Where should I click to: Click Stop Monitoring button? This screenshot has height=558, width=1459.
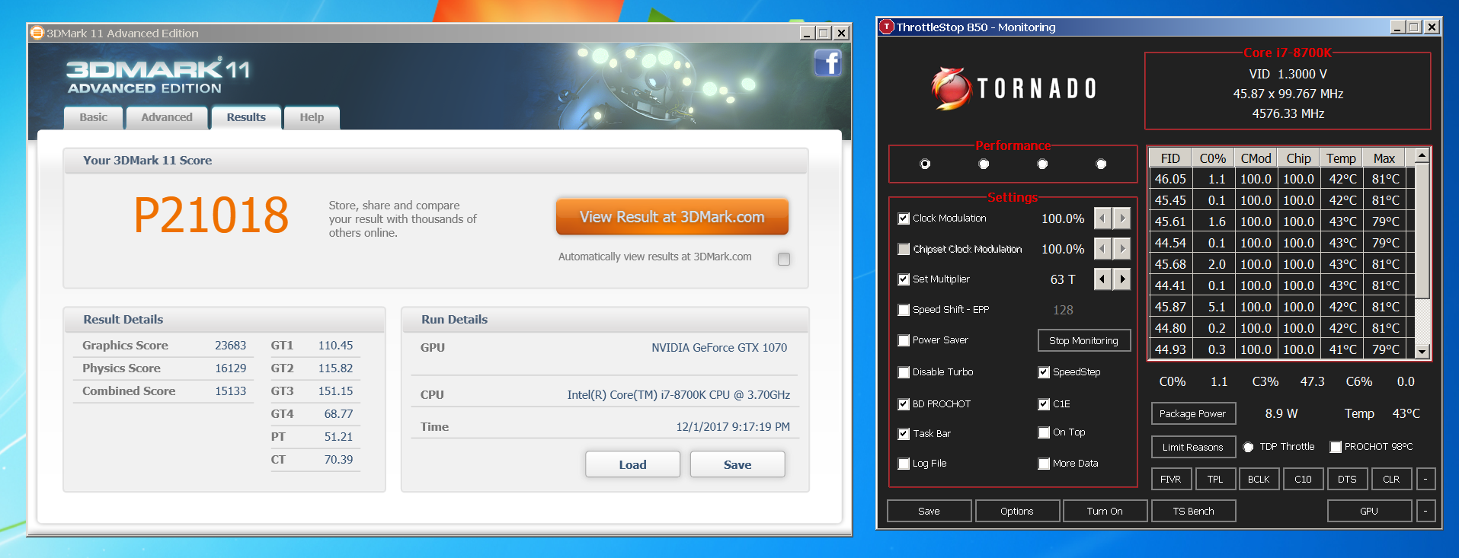click(1084, 340)
